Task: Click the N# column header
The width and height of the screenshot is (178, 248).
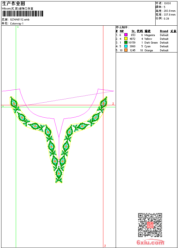Action: [x=122, y=31]
